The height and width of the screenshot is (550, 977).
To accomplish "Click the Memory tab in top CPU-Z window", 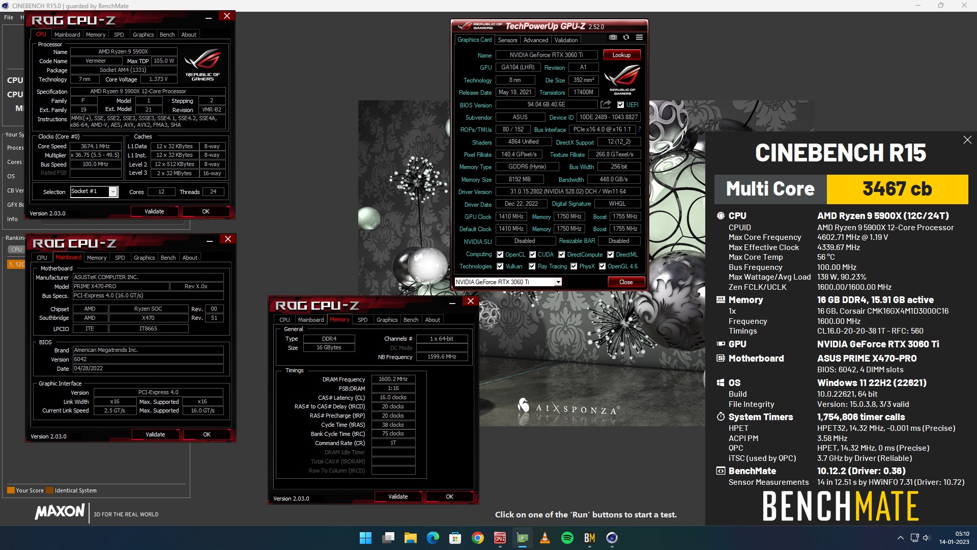I will coord(96,35).
